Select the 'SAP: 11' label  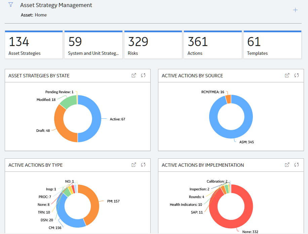click(197, 212)
